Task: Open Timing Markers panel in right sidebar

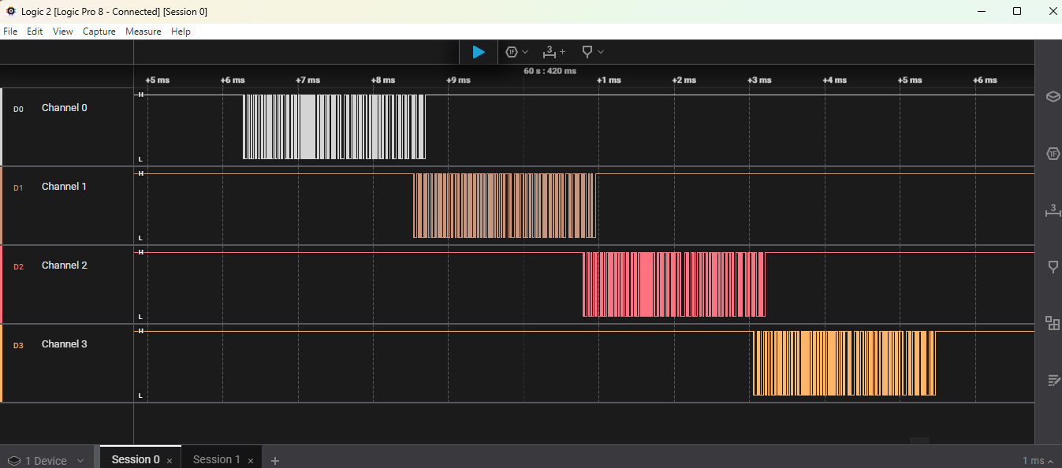Action: pyautogui.click(x=1053, y=210)
